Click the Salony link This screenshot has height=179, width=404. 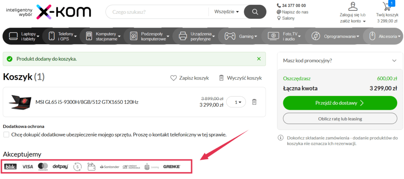coord(288,18)
